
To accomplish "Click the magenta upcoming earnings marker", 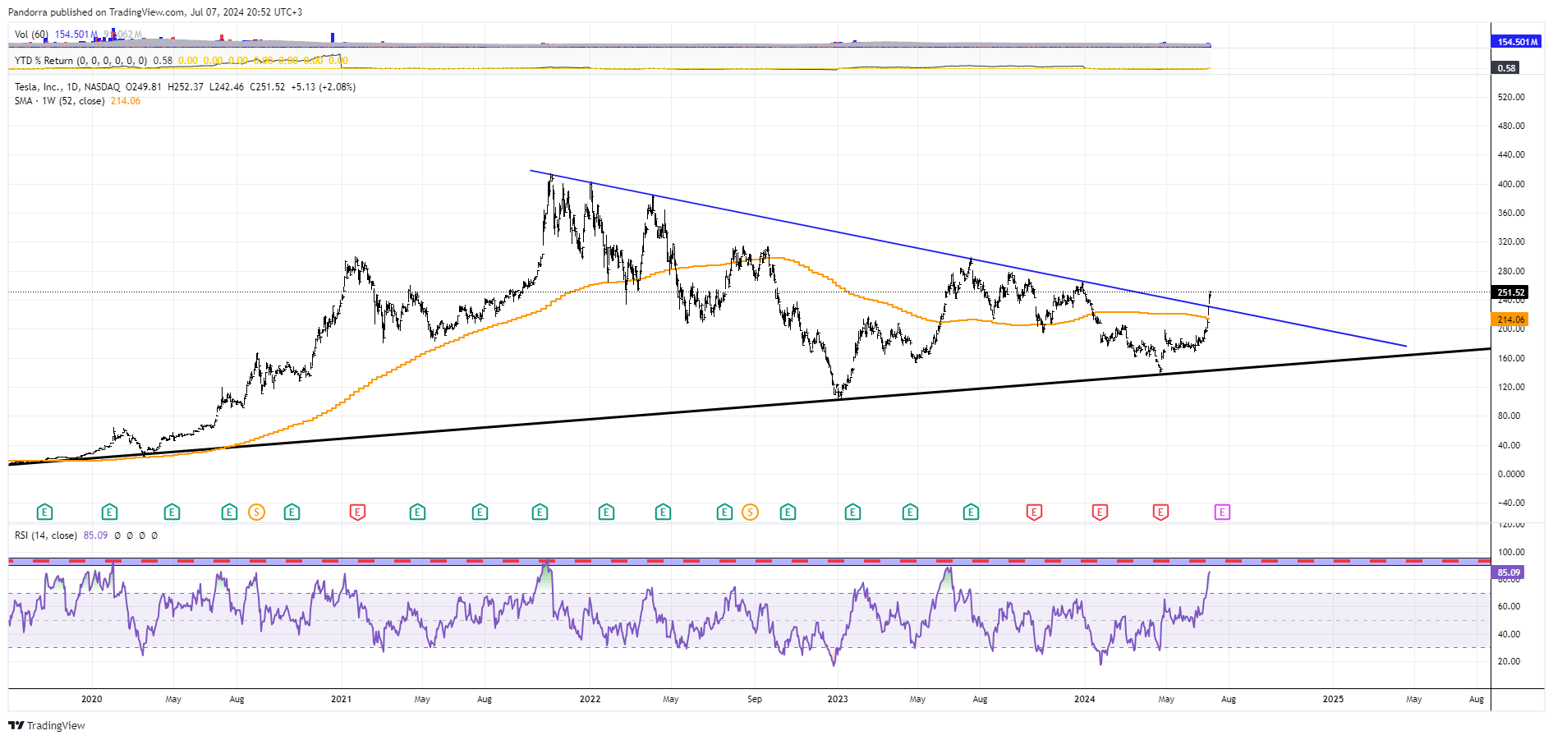I will pos(1222,512).
